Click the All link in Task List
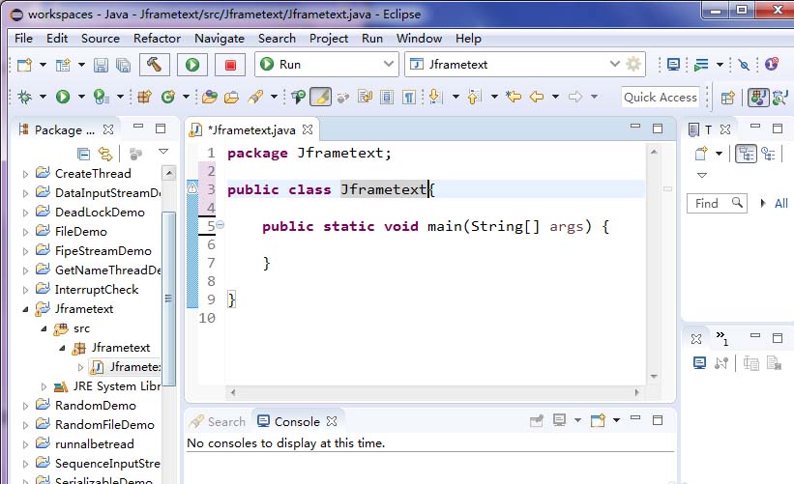 (x=780, y=203)
